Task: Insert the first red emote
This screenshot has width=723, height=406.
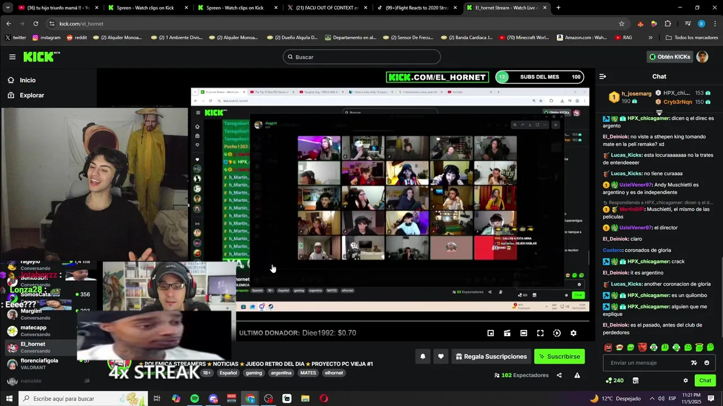Action: coord(608,347)
